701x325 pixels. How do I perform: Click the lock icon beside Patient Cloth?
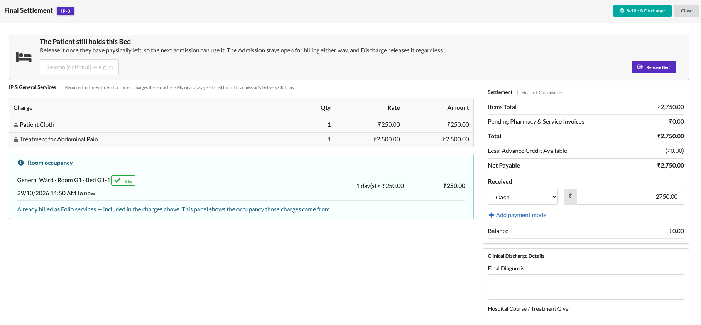pos(16,125)
